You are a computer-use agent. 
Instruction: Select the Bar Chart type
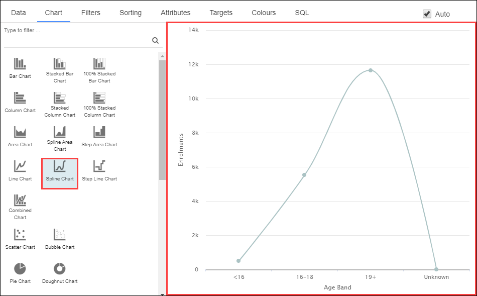(20, 68)
